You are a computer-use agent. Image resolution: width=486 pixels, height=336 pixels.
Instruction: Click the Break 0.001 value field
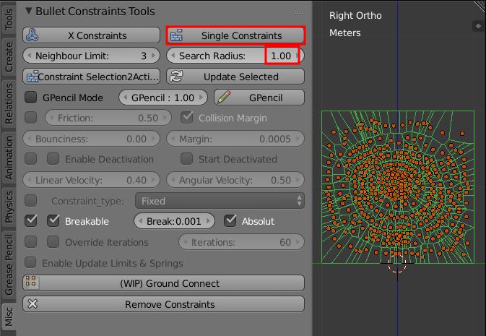click(x=174, y=221)
